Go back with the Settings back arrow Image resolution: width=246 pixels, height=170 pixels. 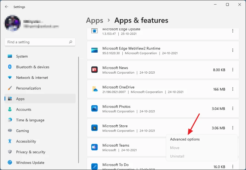[x=6, y=7]
